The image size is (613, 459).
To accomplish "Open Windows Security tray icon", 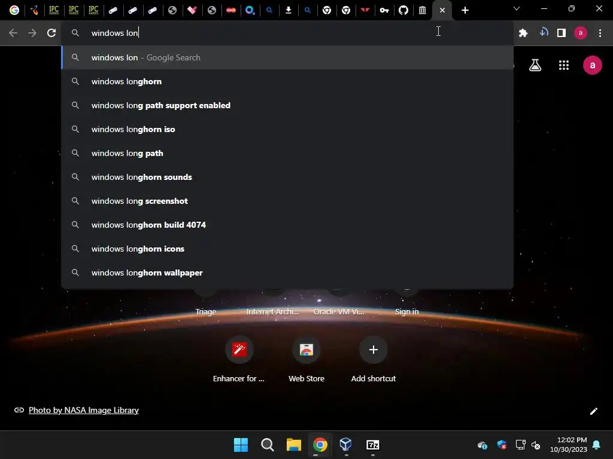I will click(x=502, y=445).
